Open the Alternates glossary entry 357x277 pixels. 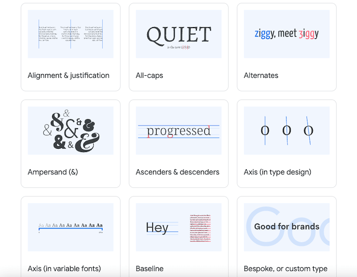(261, 75)
